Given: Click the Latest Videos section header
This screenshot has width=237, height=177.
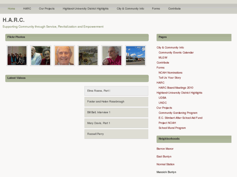Looking at the screenshot, I should [x=77, y=79].
